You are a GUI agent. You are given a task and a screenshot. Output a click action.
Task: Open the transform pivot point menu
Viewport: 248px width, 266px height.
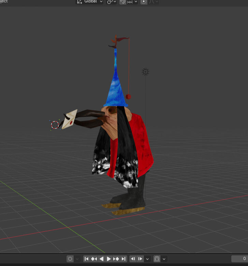(x=112, y=1)
